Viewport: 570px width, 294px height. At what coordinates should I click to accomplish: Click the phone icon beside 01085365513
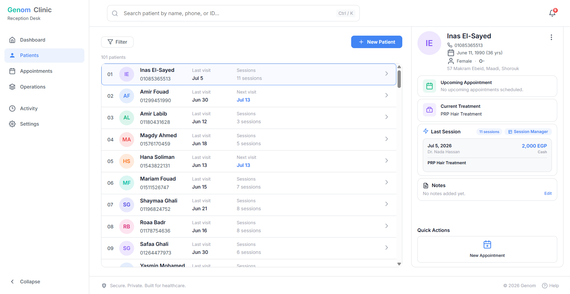point(450,45)
